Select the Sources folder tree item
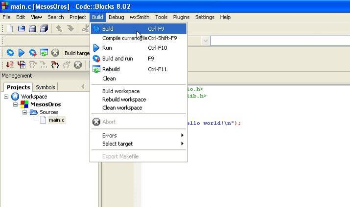Screen dimensions: 350x207 tap(49, 112)
